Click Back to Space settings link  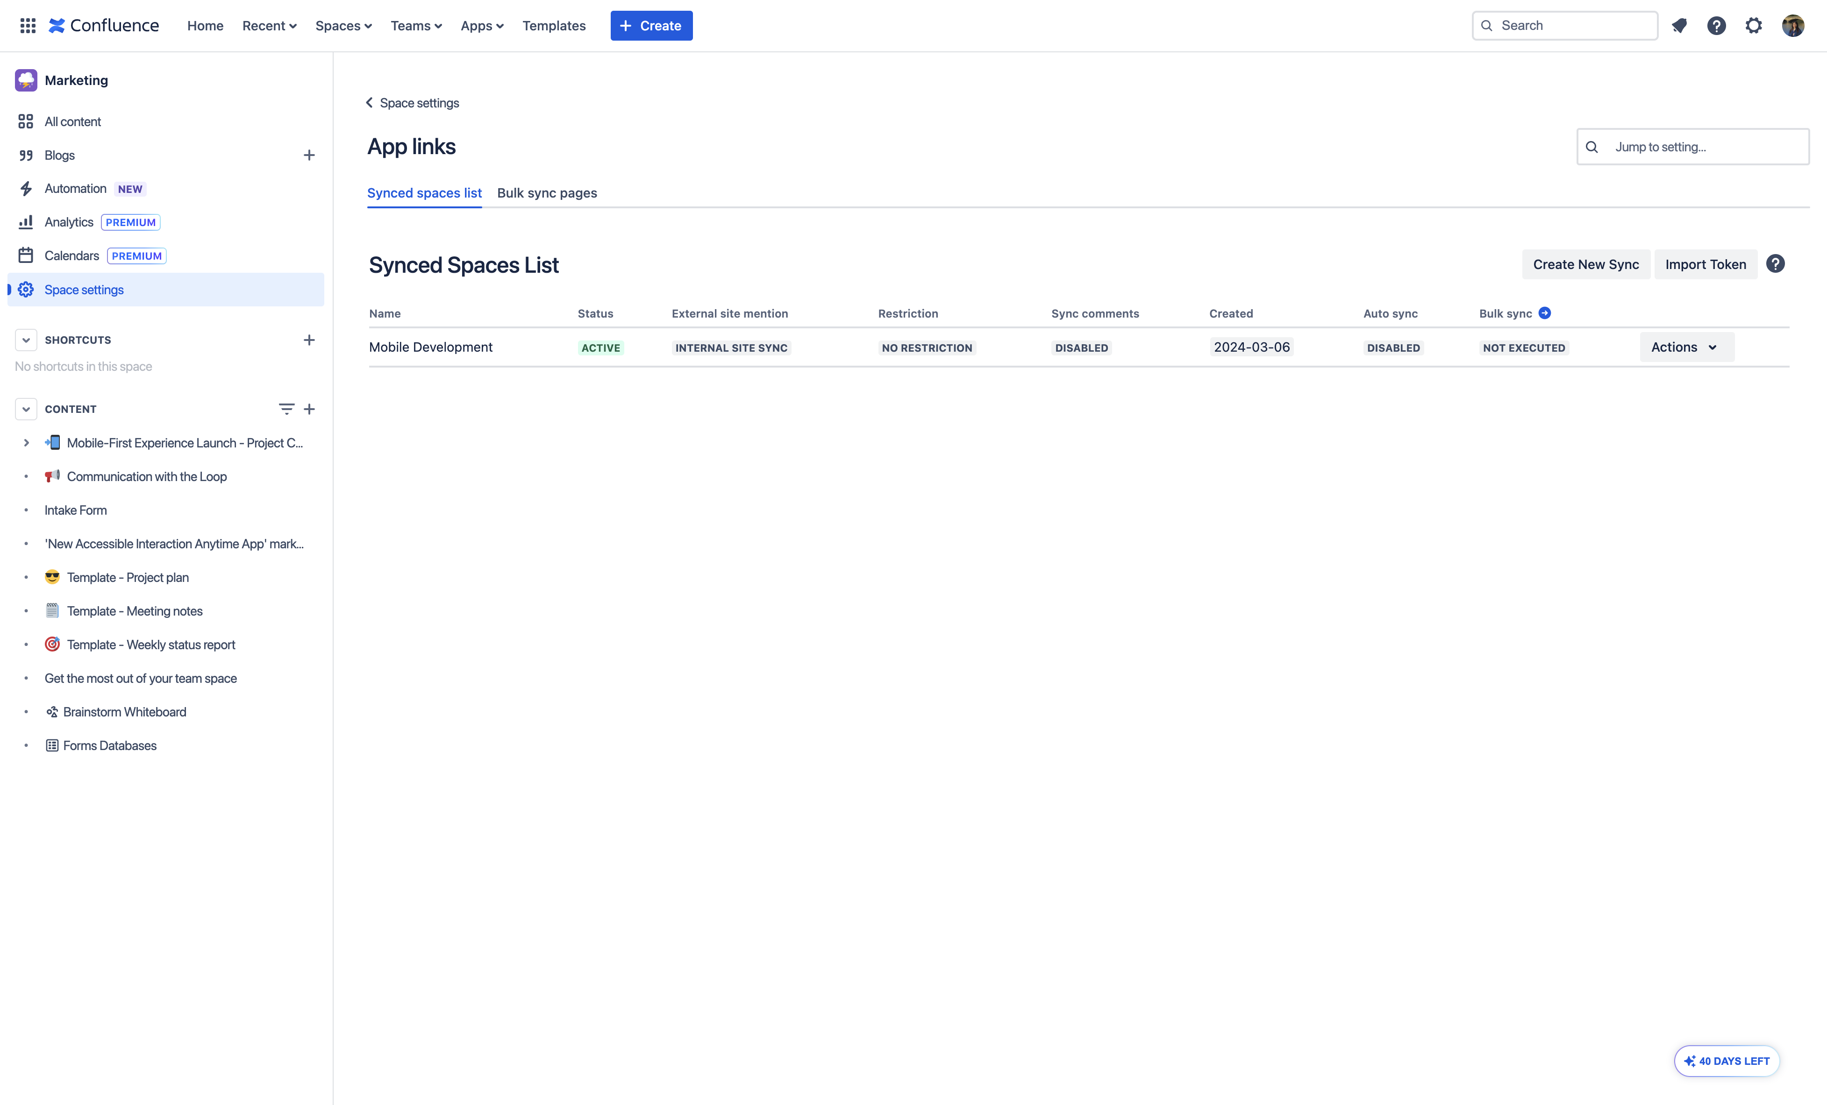coord(413,102)
